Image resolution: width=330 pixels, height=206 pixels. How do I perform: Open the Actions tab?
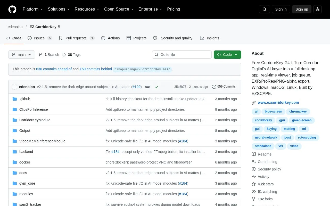(x=110, y=38)
